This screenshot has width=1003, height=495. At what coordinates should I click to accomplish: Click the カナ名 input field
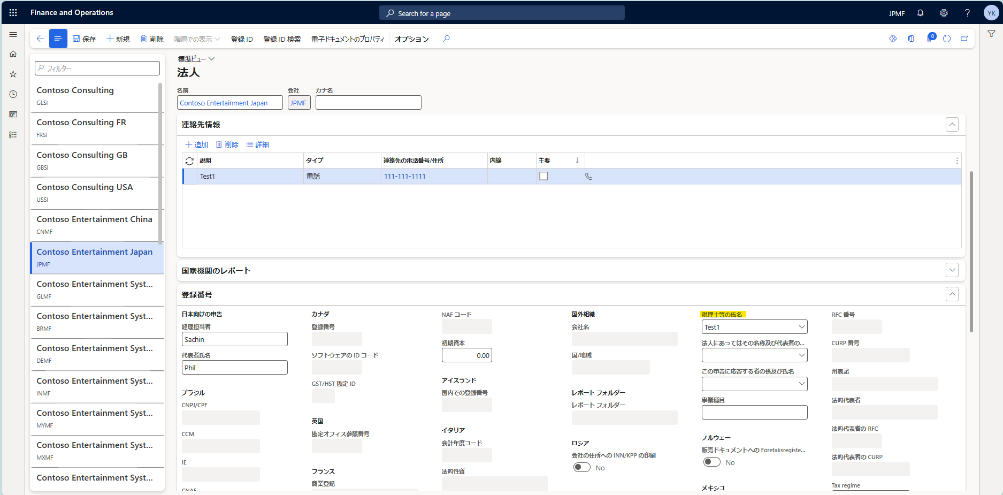click(369, 103)
